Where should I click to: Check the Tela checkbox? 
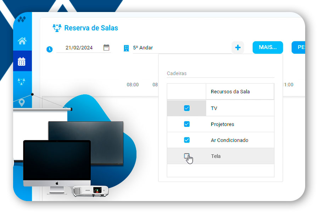pos(186,156)
